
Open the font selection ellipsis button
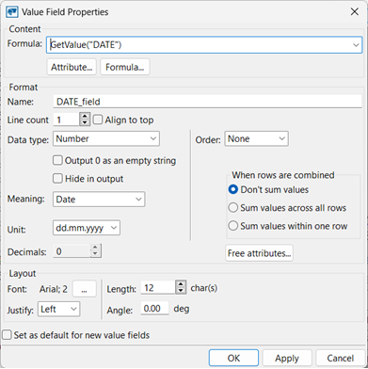[84, 289]
